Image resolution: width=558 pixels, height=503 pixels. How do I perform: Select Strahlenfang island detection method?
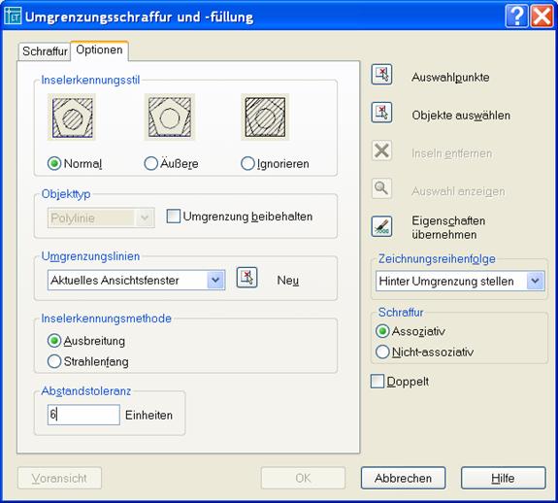tap(54, 361)
